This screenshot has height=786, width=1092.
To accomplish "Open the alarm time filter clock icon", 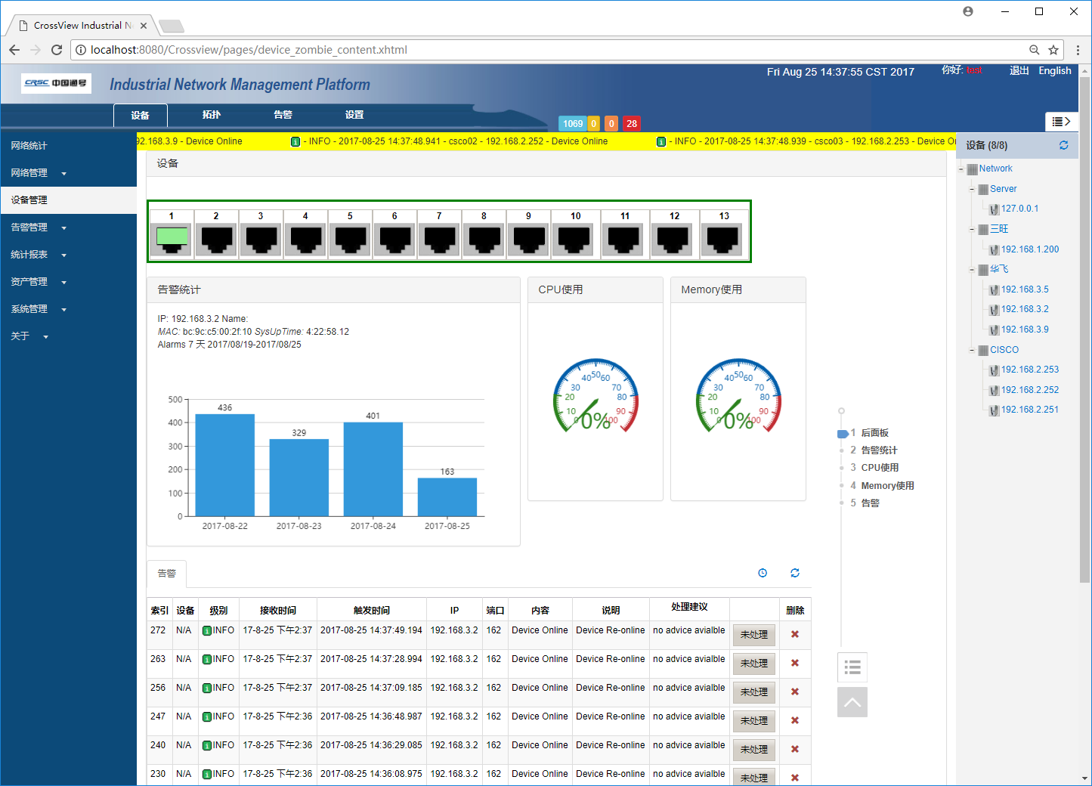I will [763, 573].
